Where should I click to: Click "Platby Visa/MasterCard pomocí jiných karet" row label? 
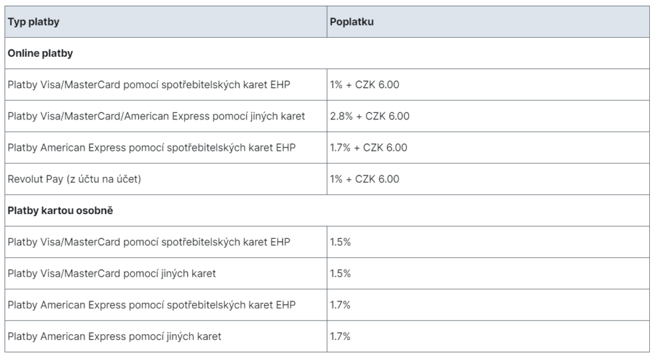click(x=112, y=273)
